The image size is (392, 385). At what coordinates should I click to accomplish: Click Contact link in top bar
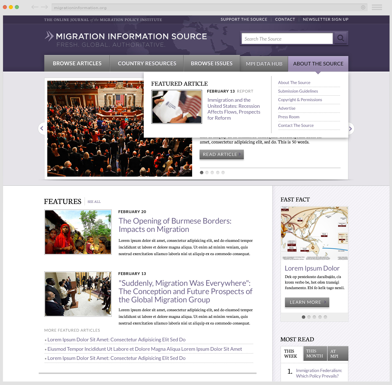pyautogui.click(x=285, y=19)
